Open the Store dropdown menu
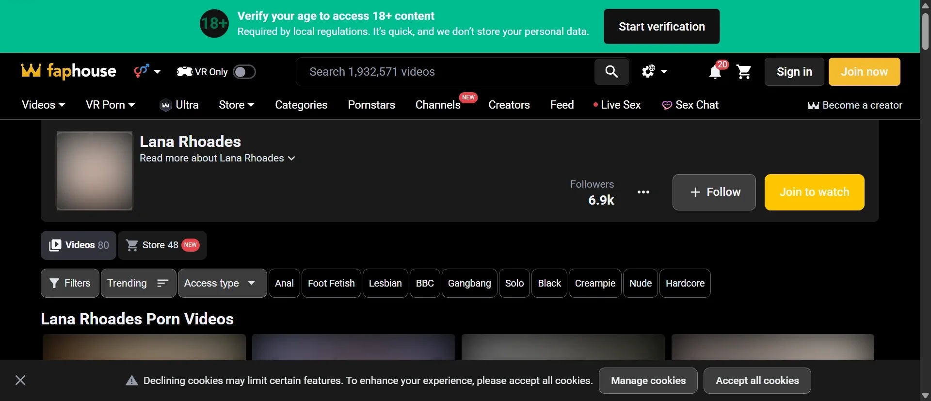Image resolution: width=931 pixels, height=401 pixels. 237,105
